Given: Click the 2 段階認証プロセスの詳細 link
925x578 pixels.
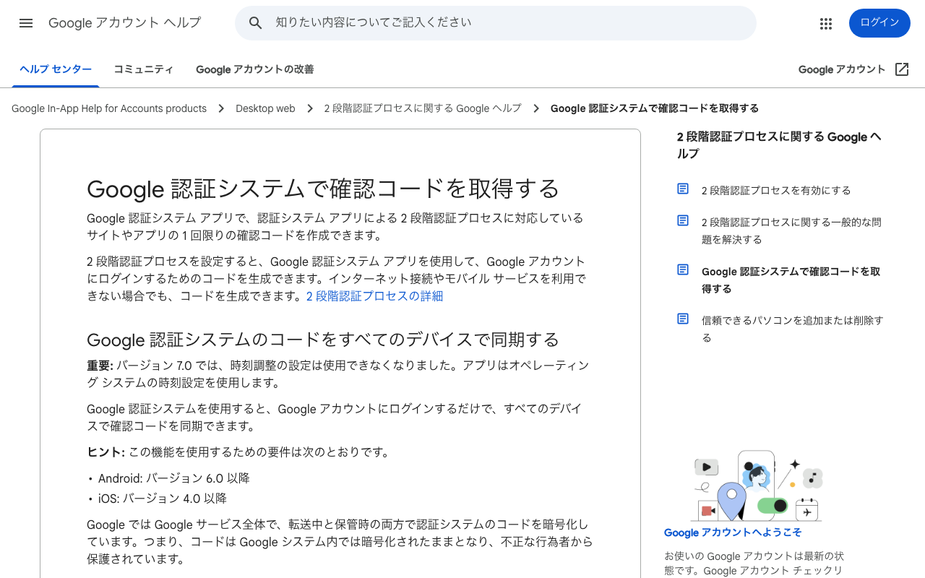Looking at the screenshot, I should click(374, 296).
